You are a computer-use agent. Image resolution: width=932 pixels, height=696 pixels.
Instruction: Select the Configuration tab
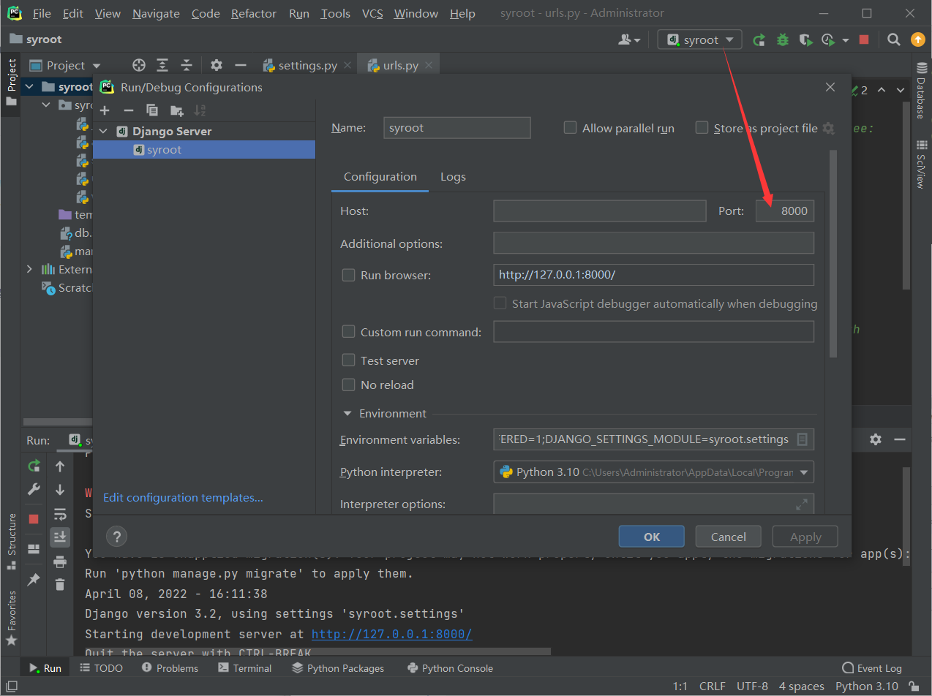(380, 177)
